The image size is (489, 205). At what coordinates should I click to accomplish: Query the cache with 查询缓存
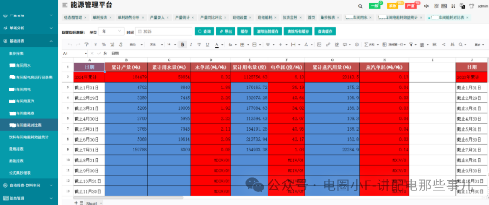(x=325, y=31)
